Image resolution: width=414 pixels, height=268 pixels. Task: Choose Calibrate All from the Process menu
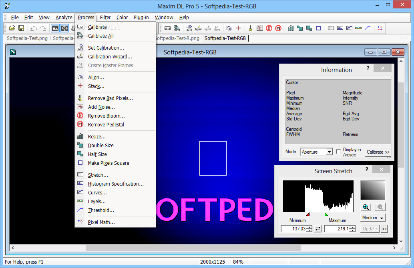coord(115,36)
